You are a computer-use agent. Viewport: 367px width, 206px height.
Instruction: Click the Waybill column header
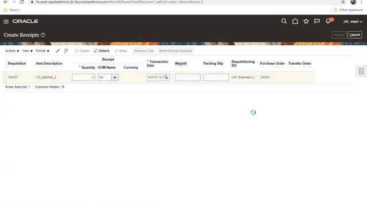[x=181, y=64]
